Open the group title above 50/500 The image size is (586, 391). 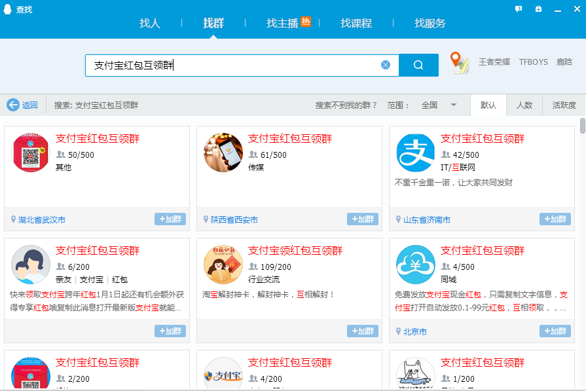tap(98, 139)
